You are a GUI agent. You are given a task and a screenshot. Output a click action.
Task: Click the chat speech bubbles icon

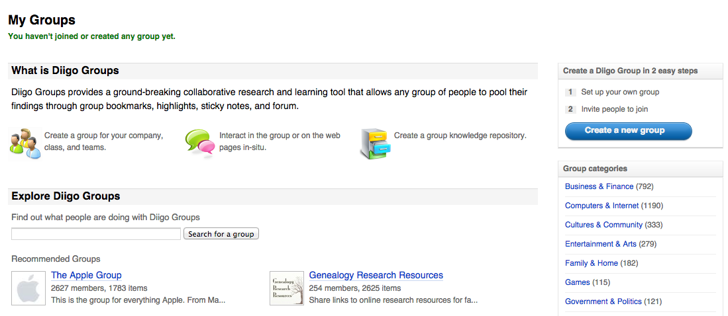pyautogui.click(x=199, y=143)
